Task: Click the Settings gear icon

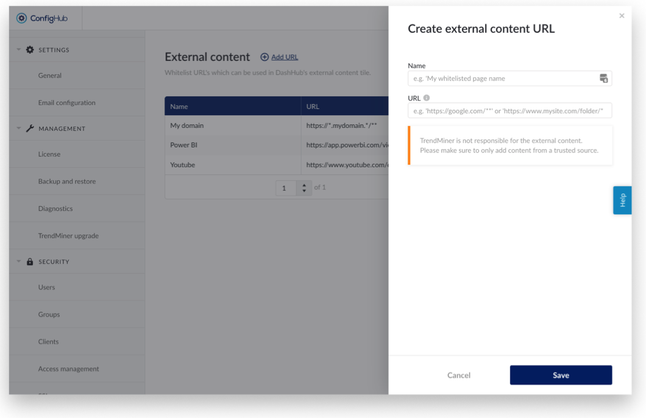Action: pyautogui.click(x=30, y=50)
